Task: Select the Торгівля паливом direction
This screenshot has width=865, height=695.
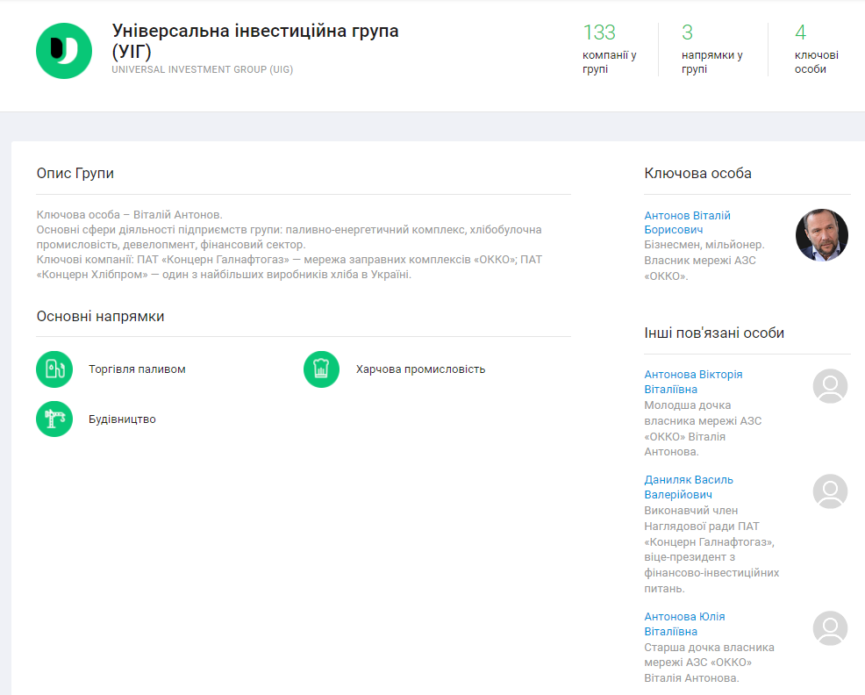Action: coord(137,369)
